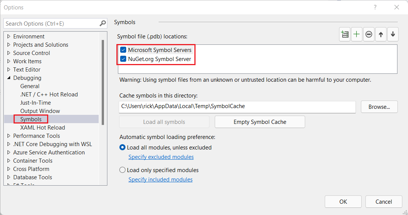The height and width of the screenshot is (215, 408).
Task: Select Load all modules, unless excluded
Action: [x=122, y=148]
